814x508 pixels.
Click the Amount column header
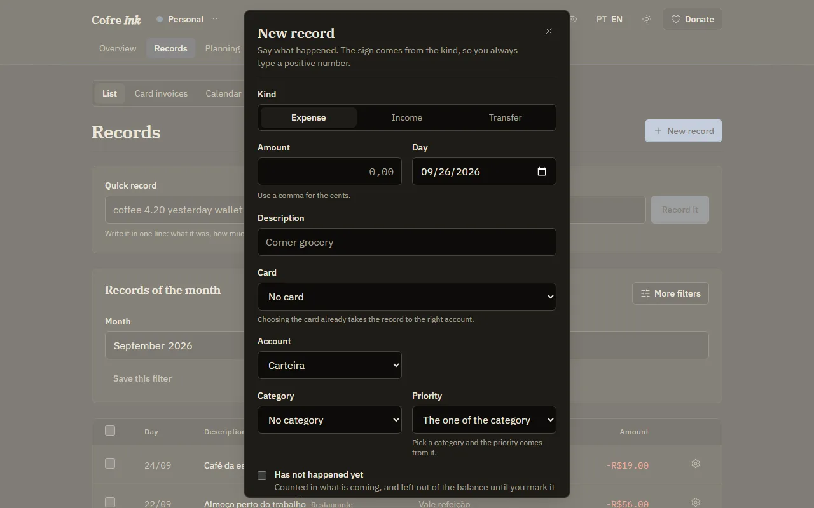(x=634, y=432)
